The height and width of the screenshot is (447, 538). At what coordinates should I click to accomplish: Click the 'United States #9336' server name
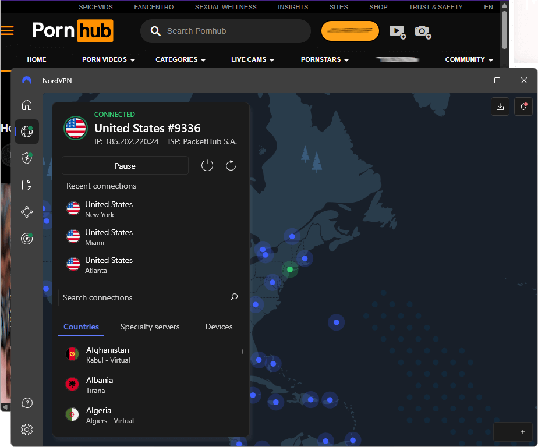click(x=147, y=128)
